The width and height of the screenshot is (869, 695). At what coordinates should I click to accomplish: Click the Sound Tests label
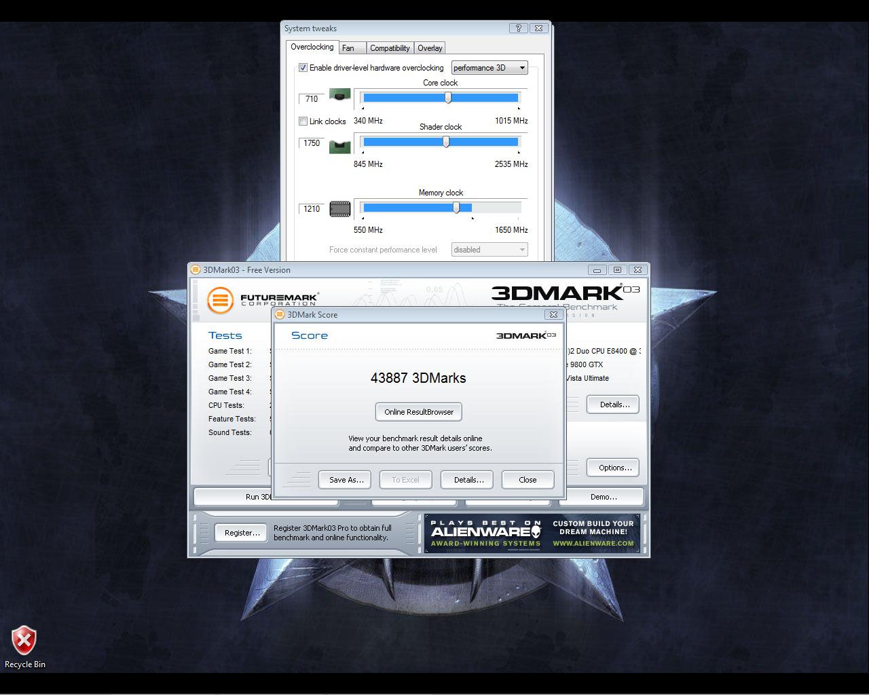(x=229, y=432)
